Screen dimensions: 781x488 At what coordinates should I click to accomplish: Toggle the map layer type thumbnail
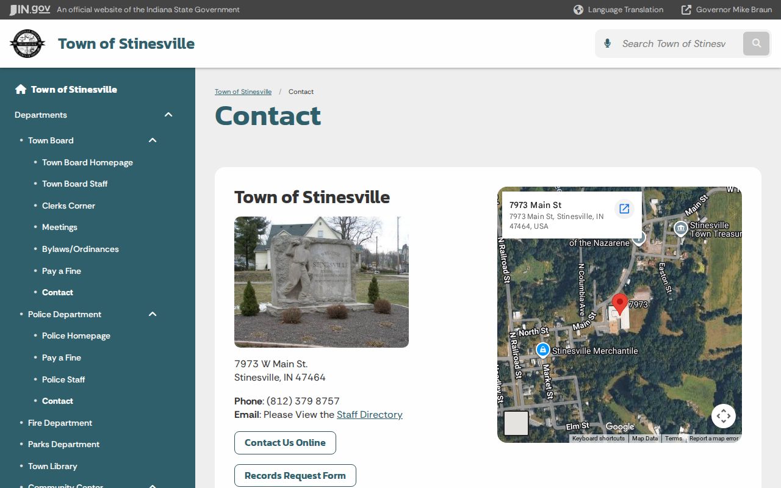[516, 423]
